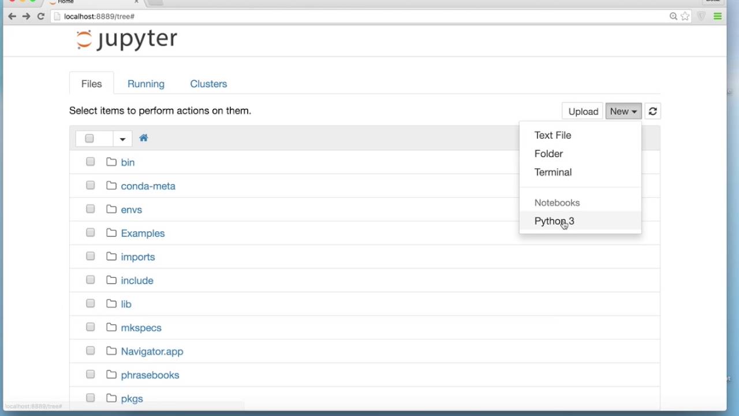
Task: Click folder icon beside pkgs
Action: click(x=111, y=399)
